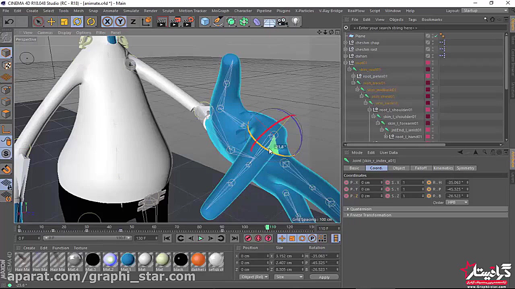Open the Light object icon
The width and height of the screenshot is (515, 289).
point(296,22)
